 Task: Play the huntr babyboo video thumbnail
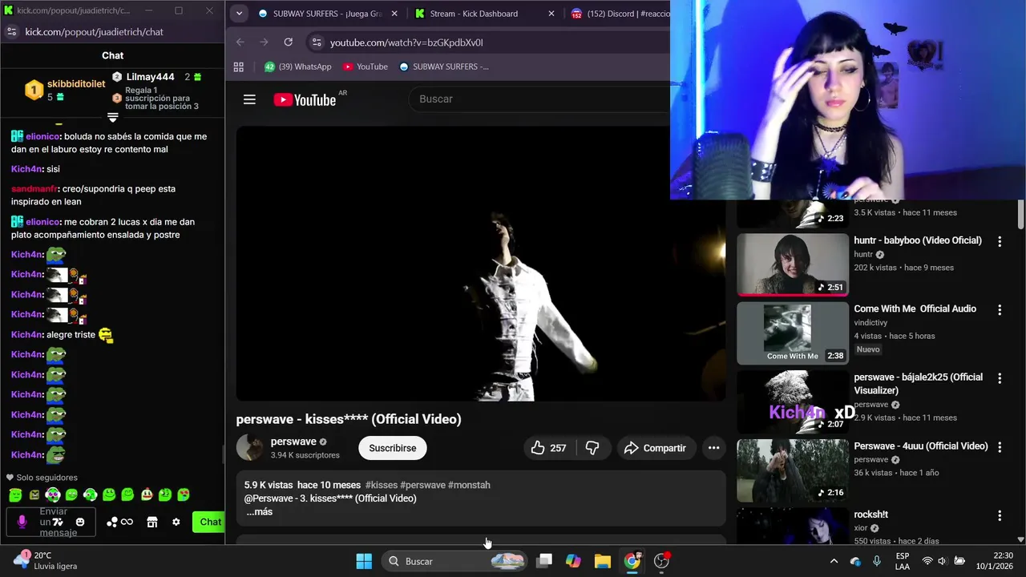point(793,264)
